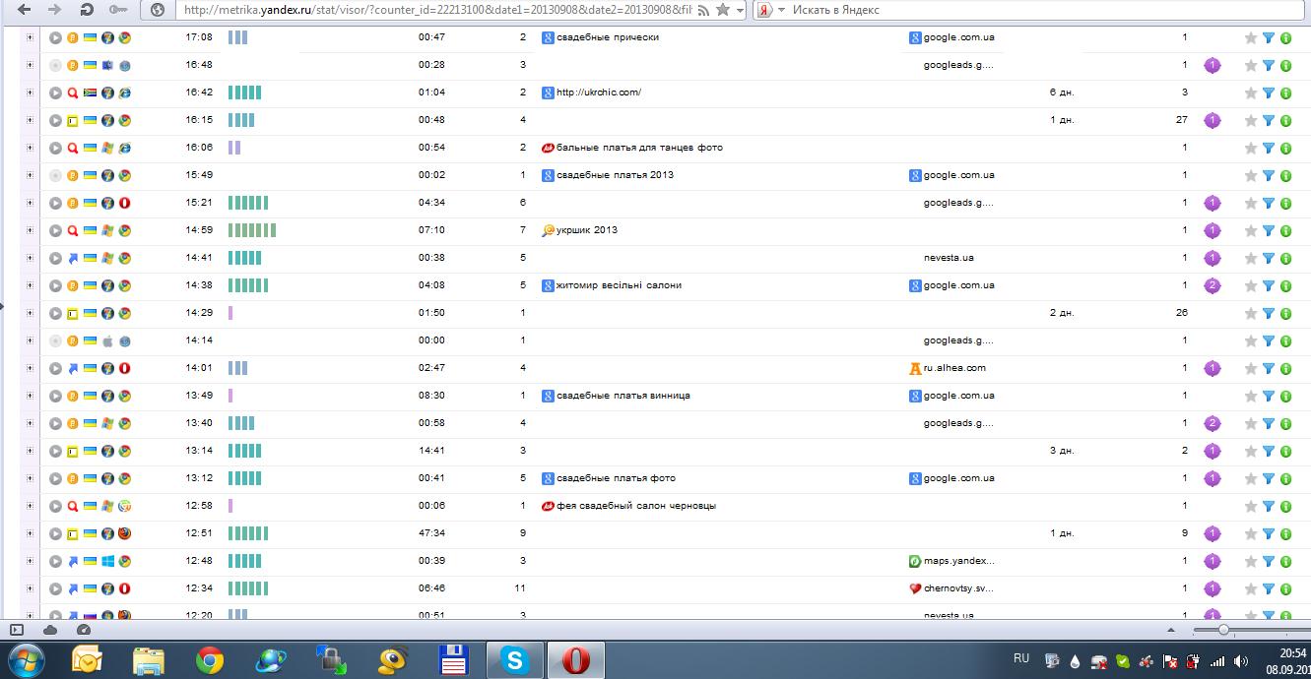1311x679 pixels.
Task: Star the 16:42 visit as favorite
Action: pos(1251,93)
